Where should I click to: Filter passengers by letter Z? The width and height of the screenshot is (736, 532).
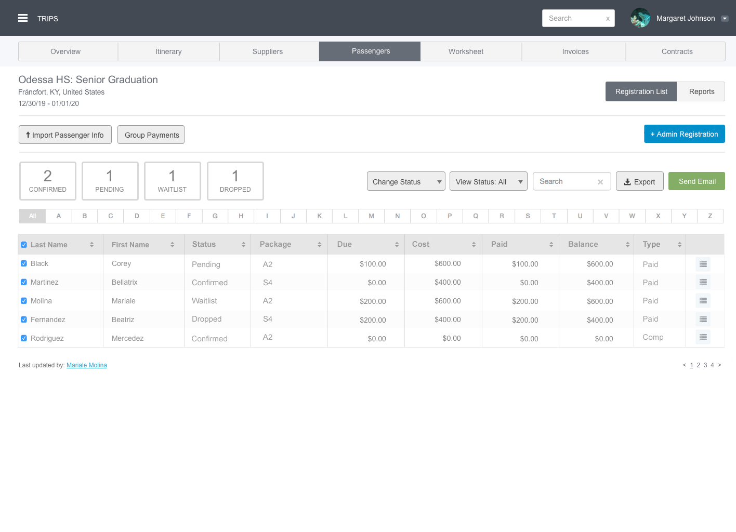tap(710, 216)
